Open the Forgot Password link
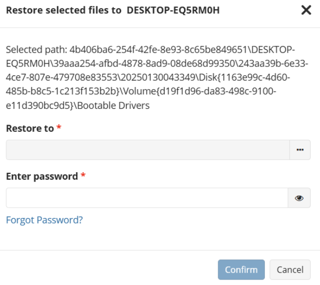The image size is (320, 285). pos(44,220)
